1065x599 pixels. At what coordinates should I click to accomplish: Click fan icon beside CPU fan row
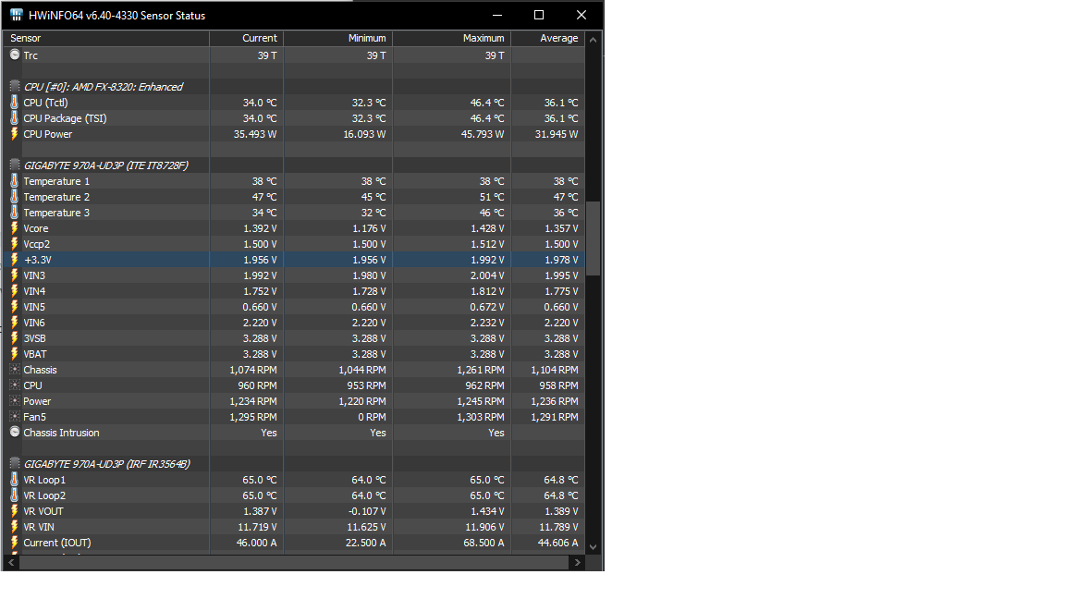click(15, 385)
